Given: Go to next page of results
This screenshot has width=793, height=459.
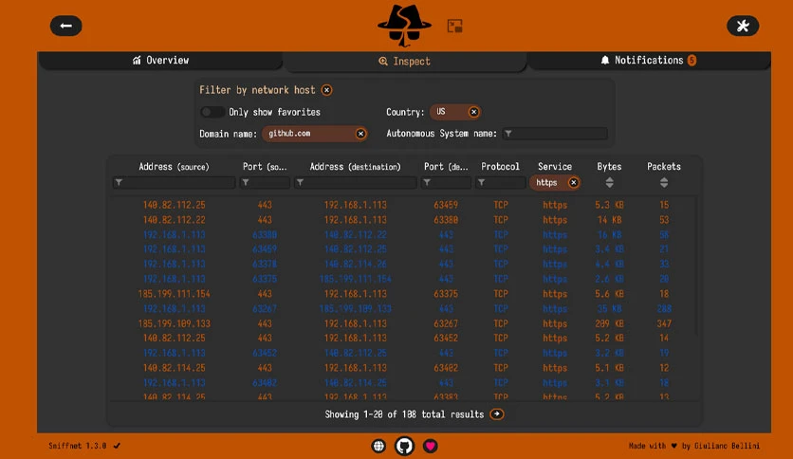Looking at the screenshot, I should pos(497,414).
